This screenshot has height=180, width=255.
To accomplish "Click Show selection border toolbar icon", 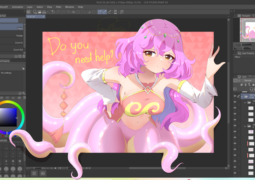I will click(x=94, y=12).
